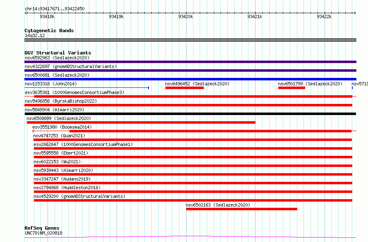Click the 93419k ruler position label
Image resolution: width=368 pixels, height=242 pixels.
pyautogui.click(x=117, y=16)
